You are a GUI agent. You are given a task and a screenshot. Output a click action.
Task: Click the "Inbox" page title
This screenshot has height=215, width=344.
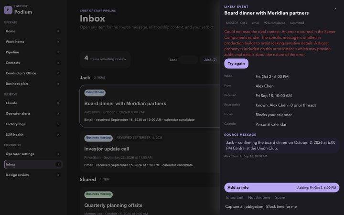point(92,19)
